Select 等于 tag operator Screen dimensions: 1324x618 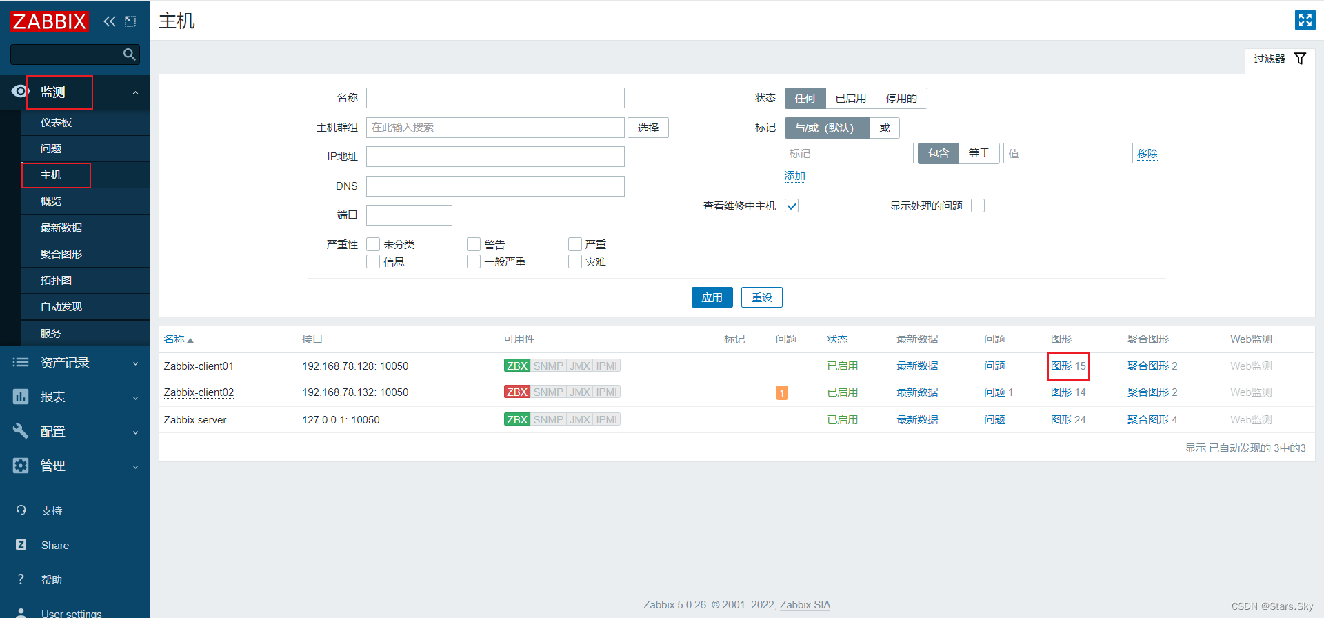click(x=979, y=153)
